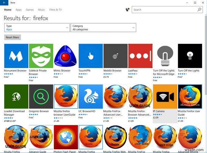This screenshot has width=207, height=153.
Task: Minimize the Store window
Action: point(187,3)
